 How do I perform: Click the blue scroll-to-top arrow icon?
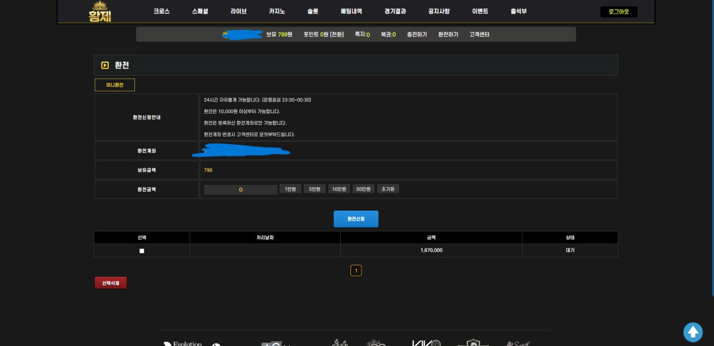(693, 332)
